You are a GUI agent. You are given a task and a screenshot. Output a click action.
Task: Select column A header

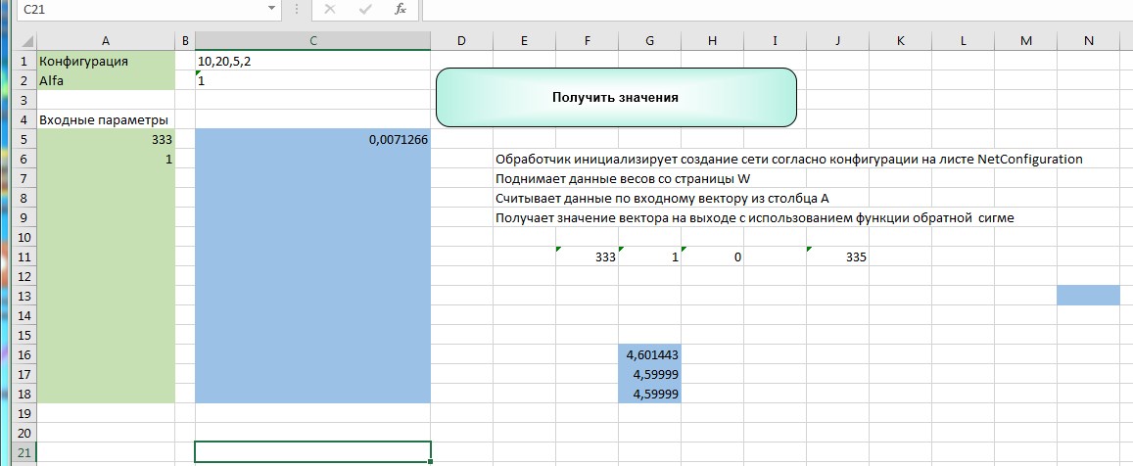click(x=106, y=41)
